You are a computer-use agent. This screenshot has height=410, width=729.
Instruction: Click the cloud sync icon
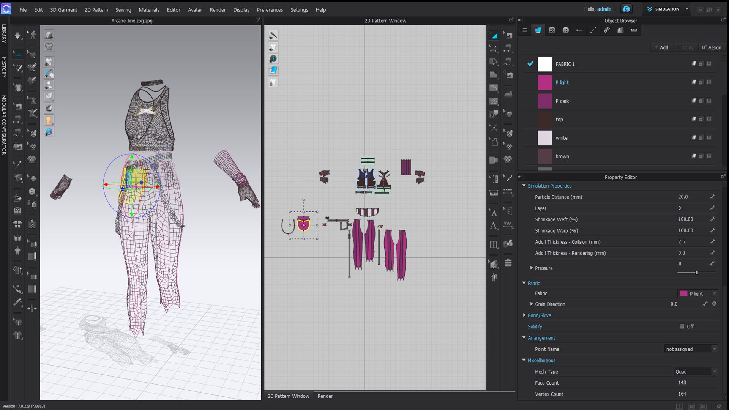(626, 9)
